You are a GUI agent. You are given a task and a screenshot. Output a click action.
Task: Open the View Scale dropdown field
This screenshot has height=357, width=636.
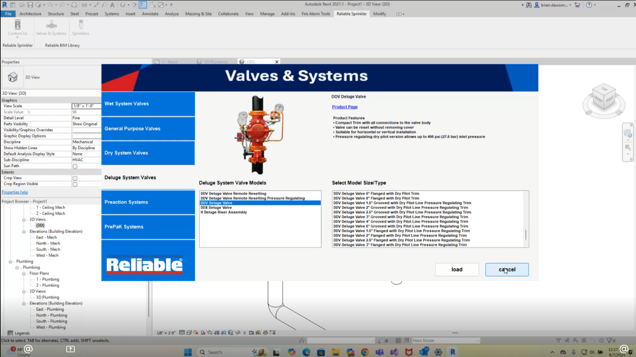pyautogui.click(x=87, y=106)
